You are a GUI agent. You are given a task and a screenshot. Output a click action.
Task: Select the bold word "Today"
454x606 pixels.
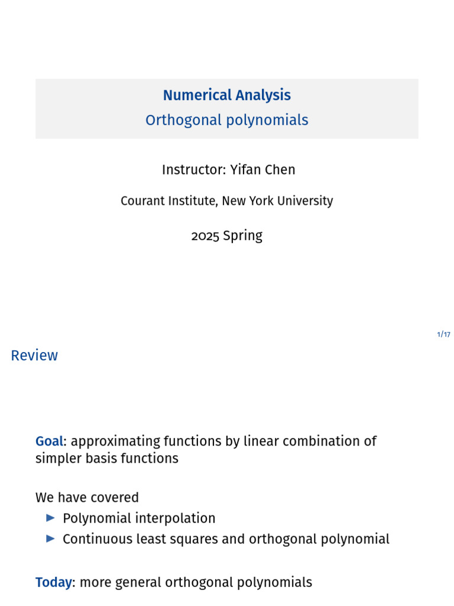pyautogui.click(x=53, y=582)
